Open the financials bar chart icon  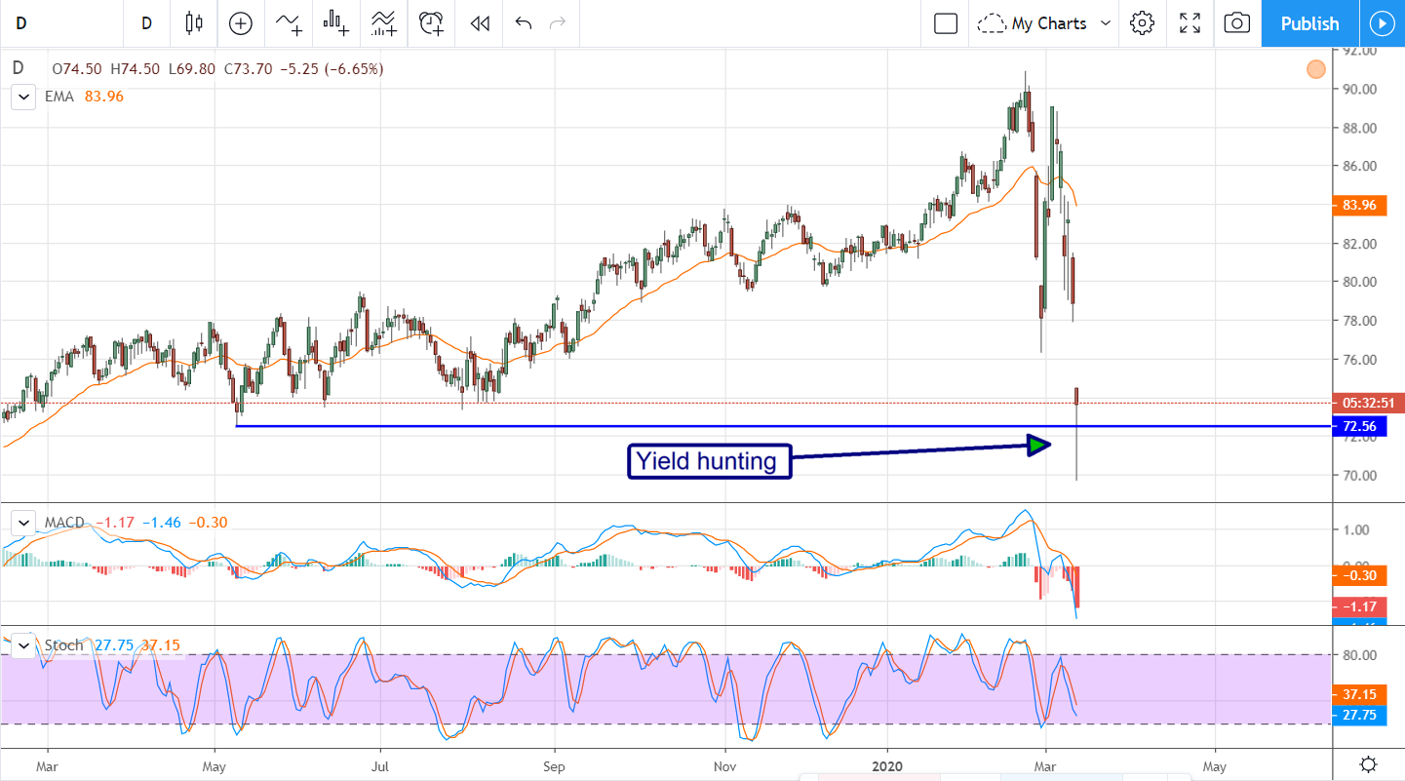336,23
